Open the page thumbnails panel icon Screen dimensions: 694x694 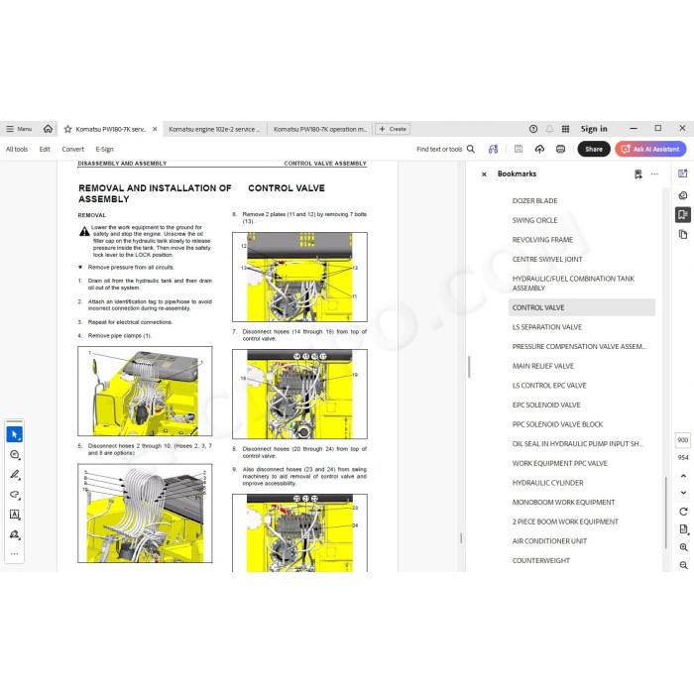tap(683, 234)
